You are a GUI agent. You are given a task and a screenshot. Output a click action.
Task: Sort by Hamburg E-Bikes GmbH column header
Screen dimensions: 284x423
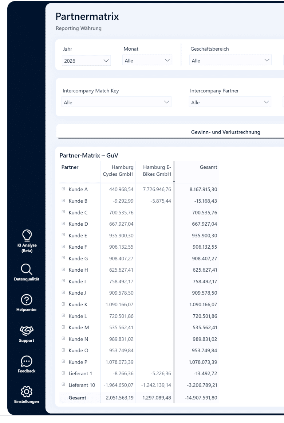[157, 171]
